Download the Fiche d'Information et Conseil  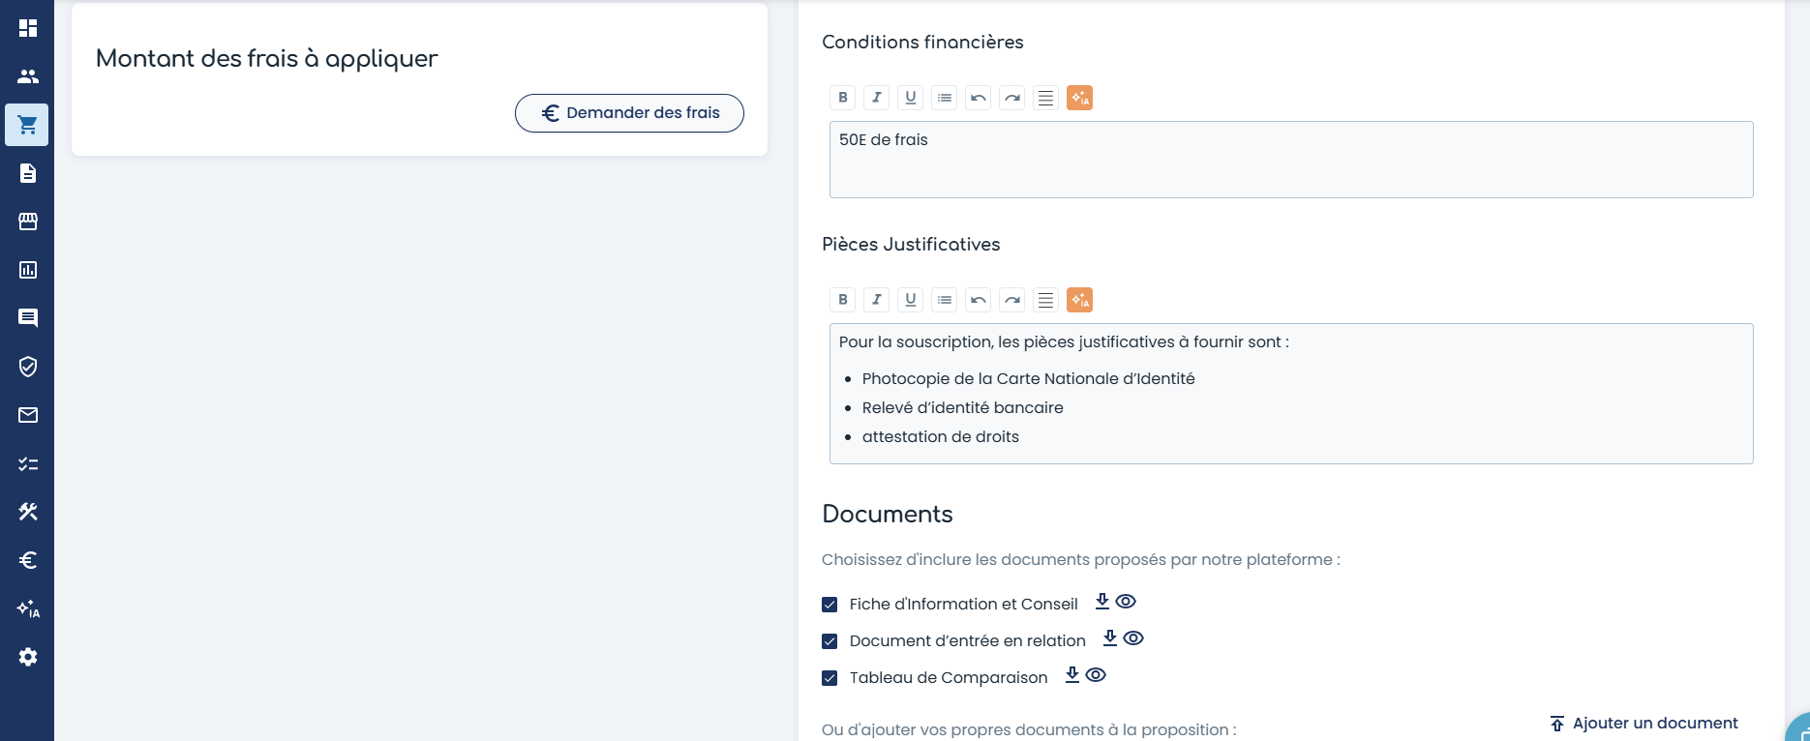[x=1101, y=602]
